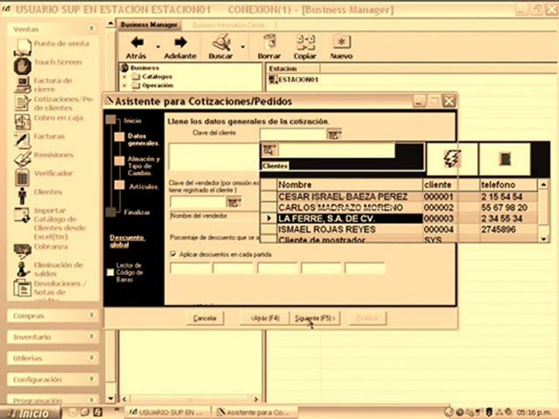Click the <Atrás (F4) button
The width and height of the screenshot is (559, 419).
pyautogui.click(x=264, y=318)
